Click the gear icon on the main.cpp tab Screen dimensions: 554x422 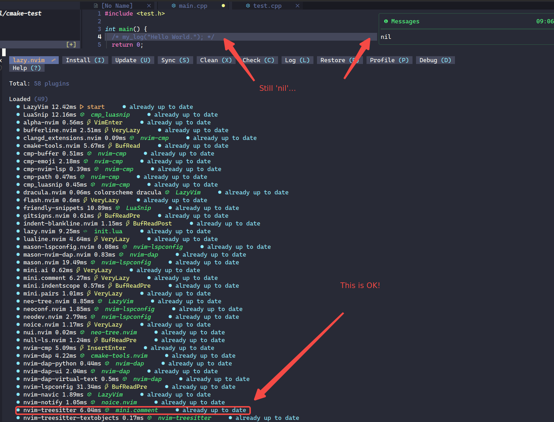point(173,6)
